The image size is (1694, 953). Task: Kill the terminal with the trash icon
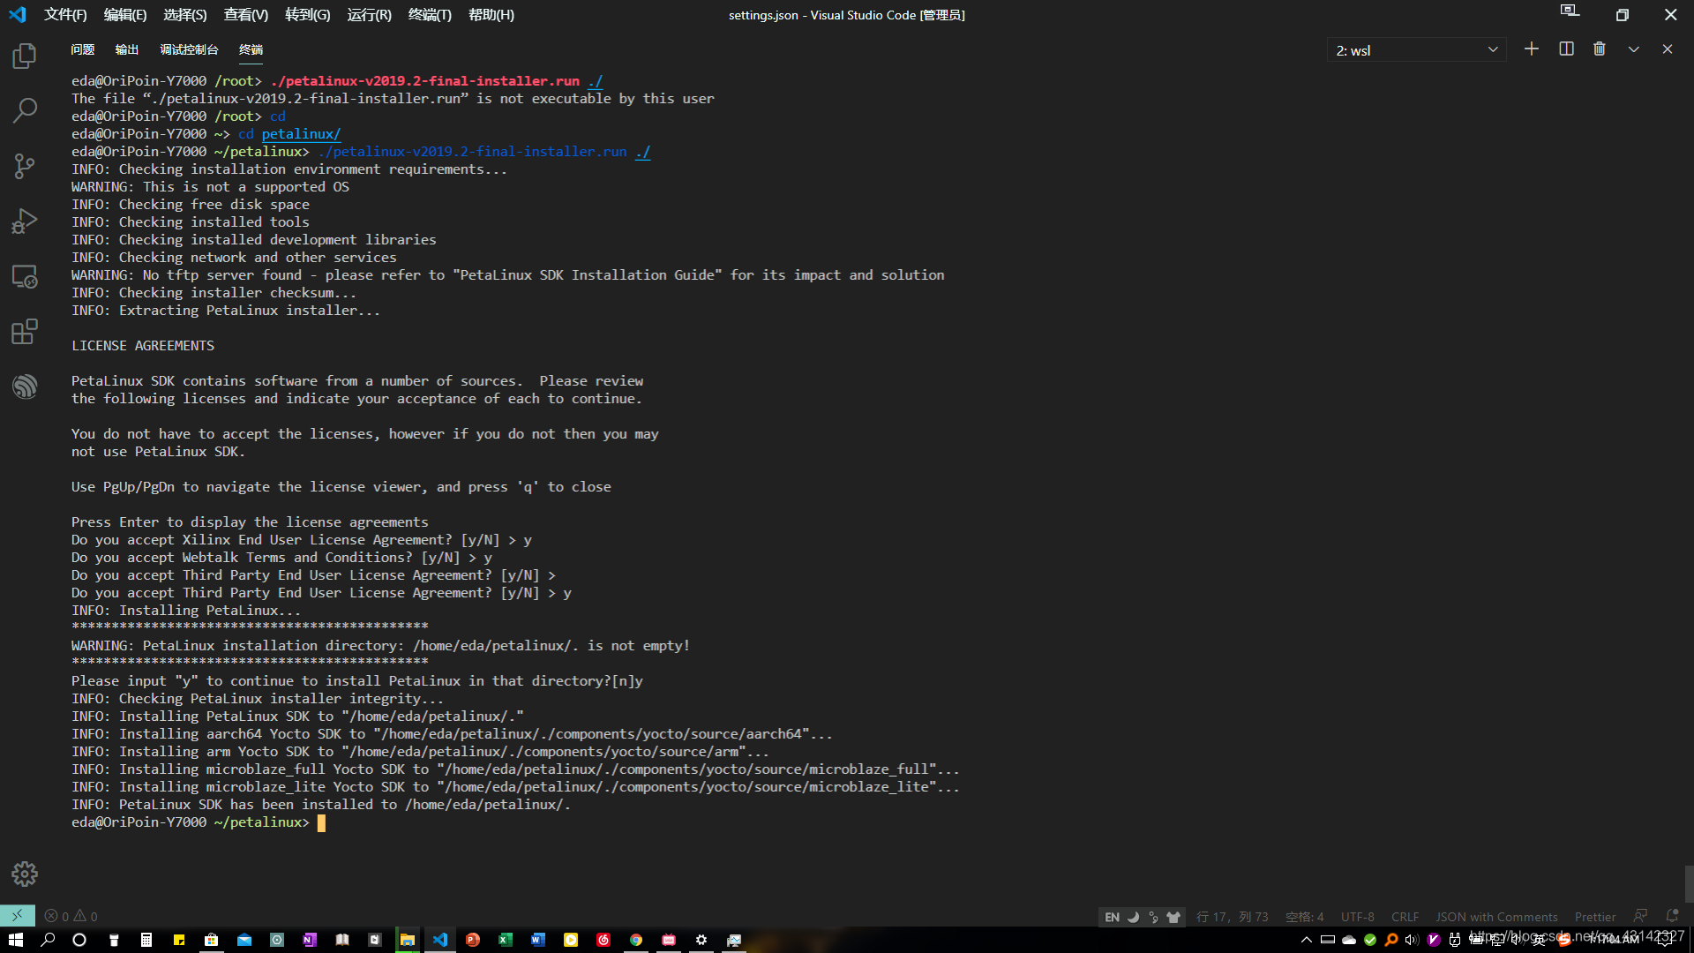(x=1600, y=49)
